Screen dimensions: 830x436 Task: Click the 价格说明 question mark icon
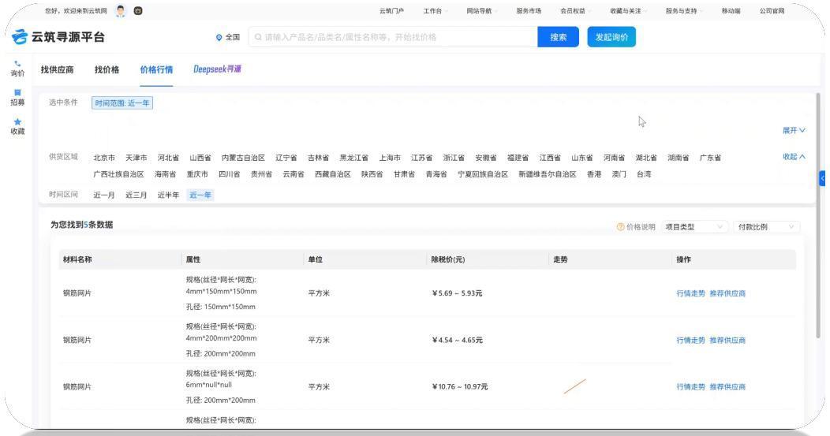620,227
